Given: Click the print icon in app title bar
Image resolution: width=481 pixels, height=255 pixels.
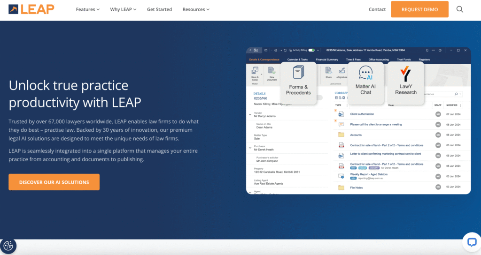Looking at the screenshot, I should 275,50.
